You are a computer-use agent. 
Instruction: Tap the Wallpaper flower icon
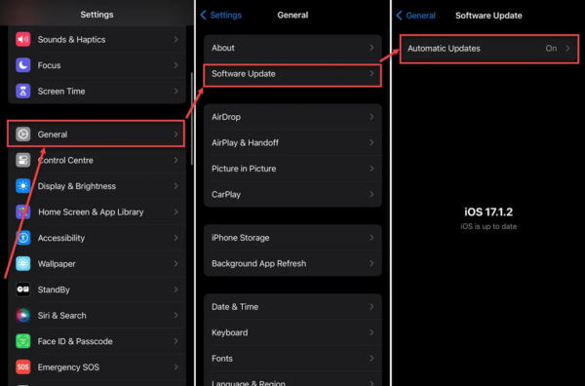23,264
